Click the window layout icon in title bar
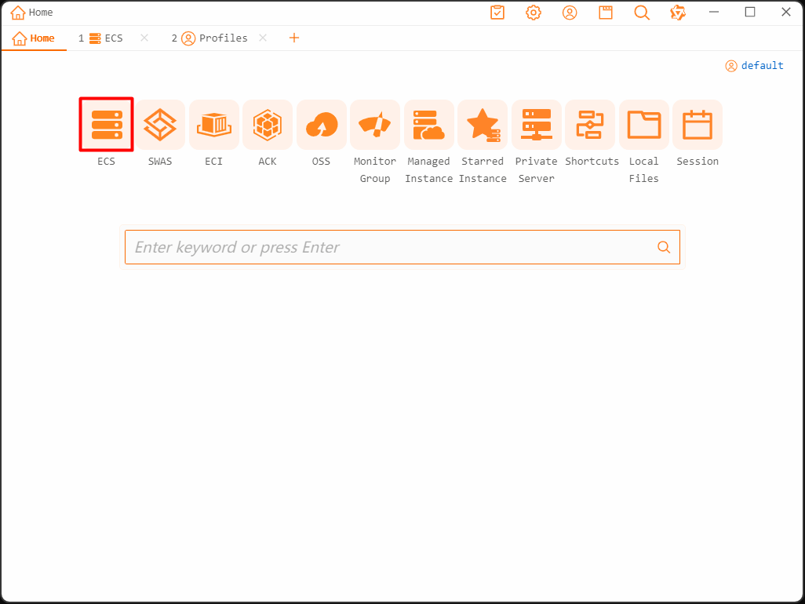 coord(606,13)
